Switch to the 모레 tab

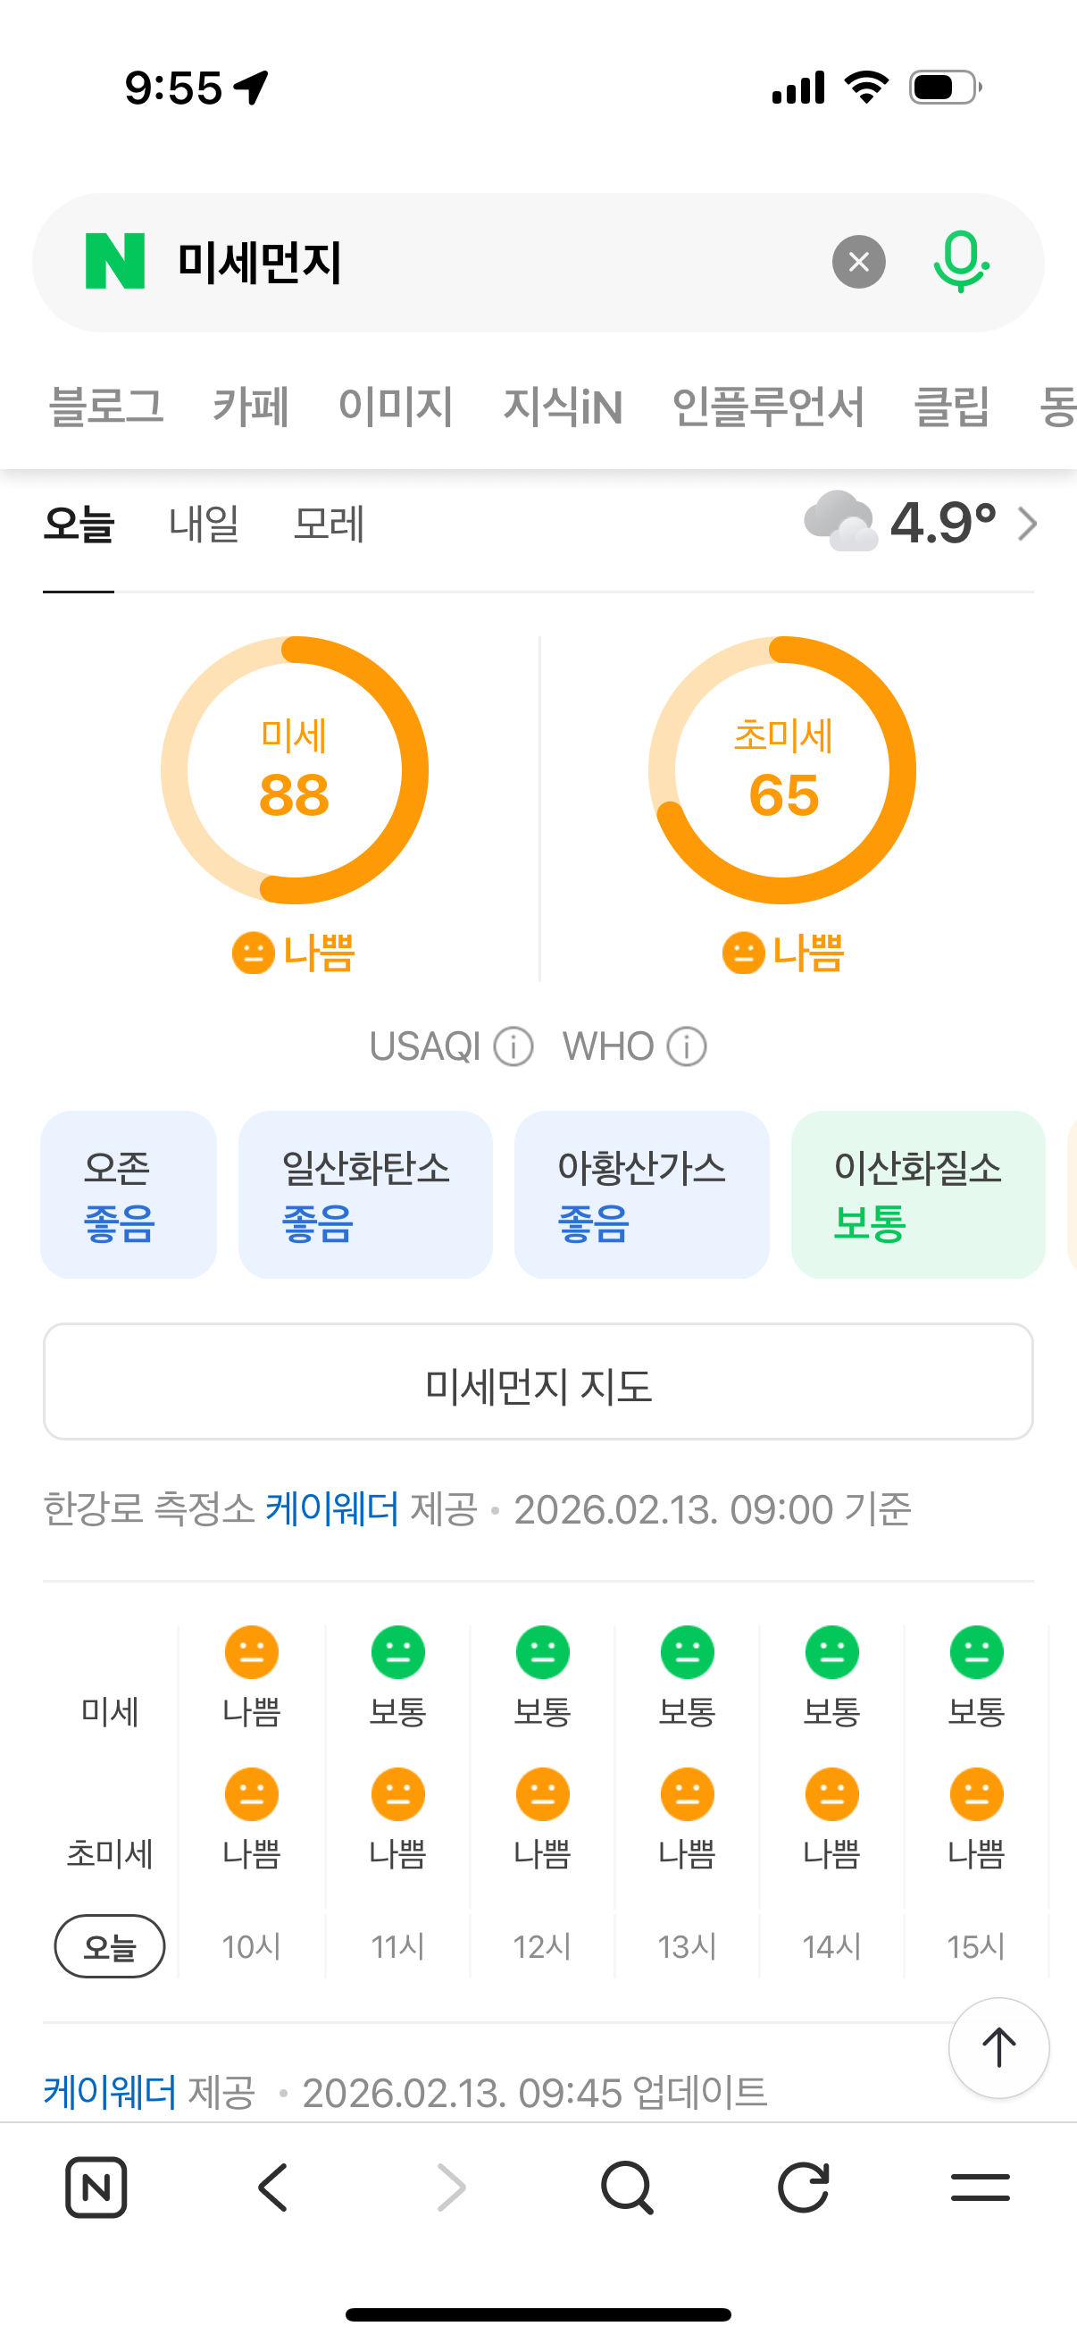(329, 525)
